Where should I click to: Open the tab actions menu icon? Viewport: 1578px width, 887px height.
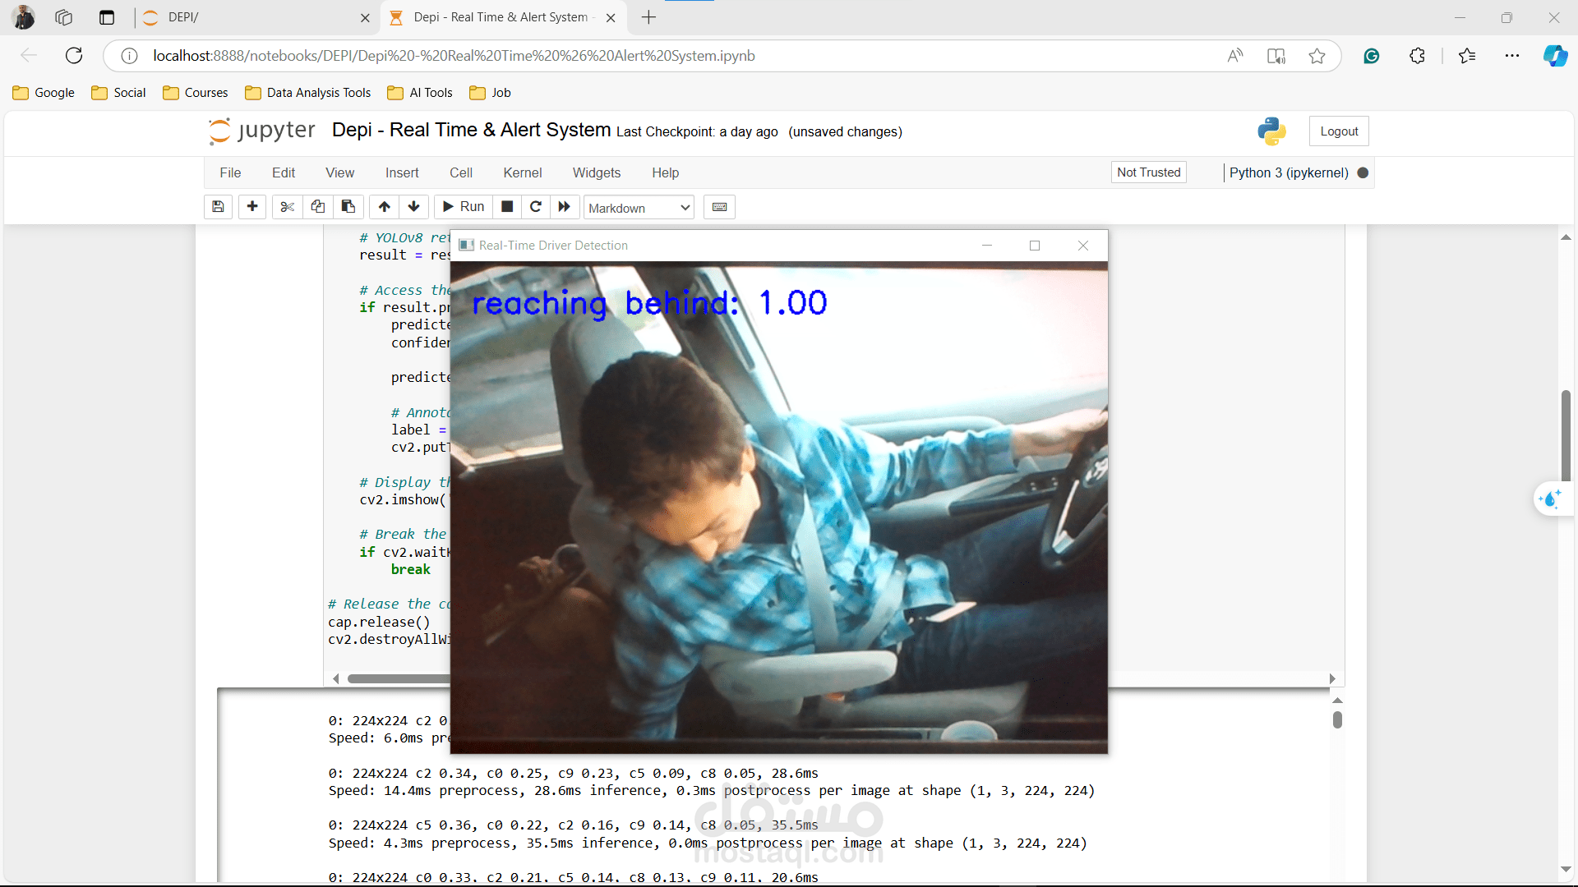click(x=107, y=17)
